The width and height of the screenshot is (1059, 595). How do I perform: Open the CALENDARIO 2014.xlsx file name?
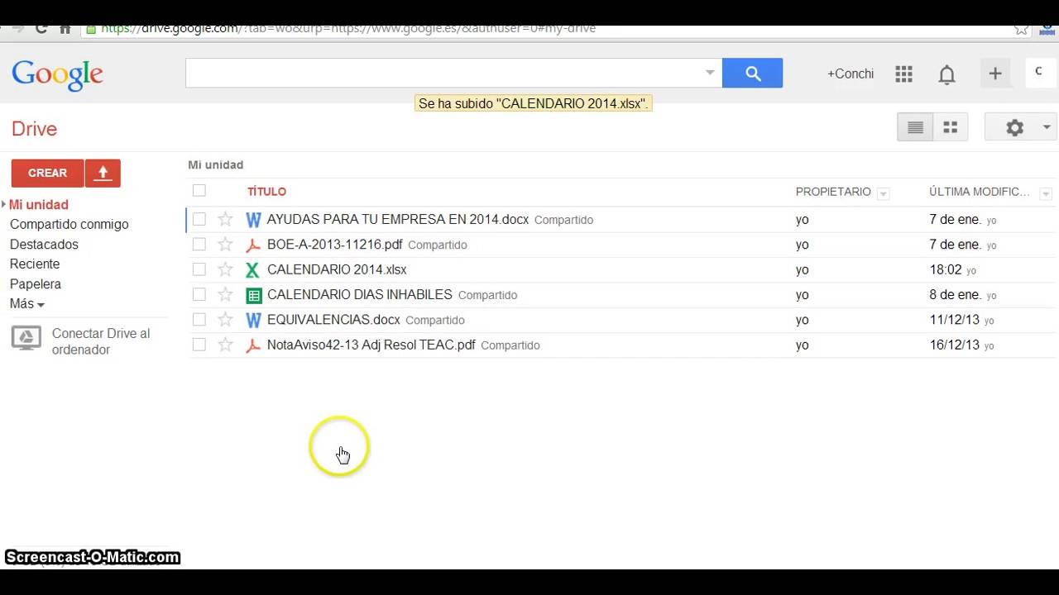pyautogui.click(x=337, y=269)
